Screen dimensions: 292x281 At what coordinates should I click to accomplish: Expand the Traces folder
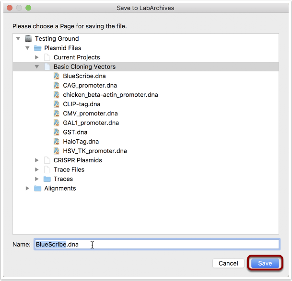pyautogui.click(x=37, y=179)
